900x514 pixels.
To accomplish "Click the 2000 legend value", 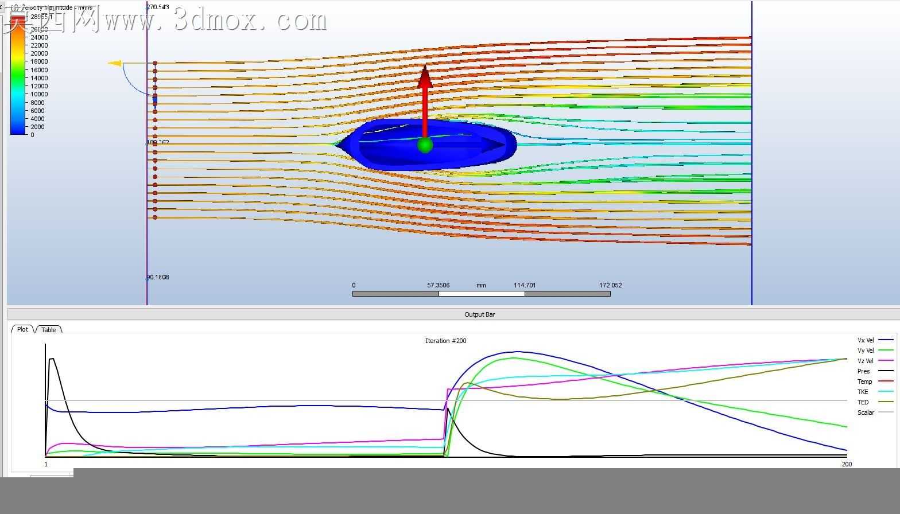I will tap(37, 127).
